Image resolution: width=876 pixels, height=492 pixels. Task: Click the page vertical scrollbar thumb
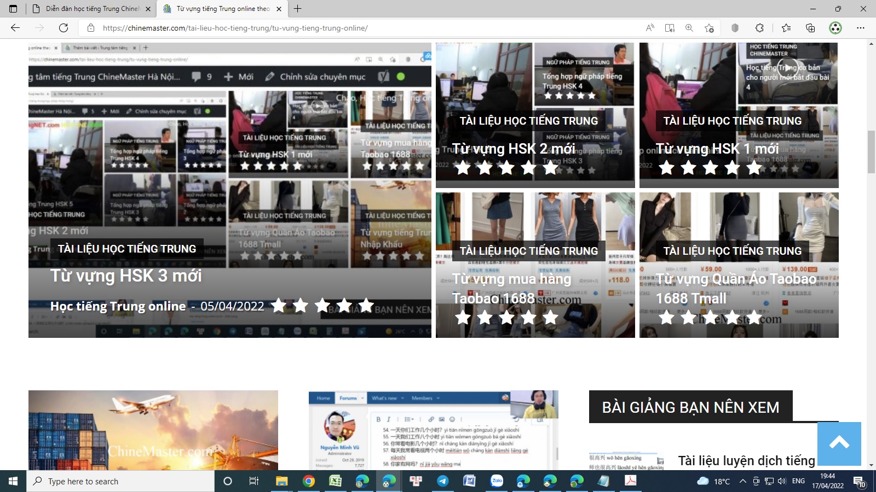click(871, 152)
